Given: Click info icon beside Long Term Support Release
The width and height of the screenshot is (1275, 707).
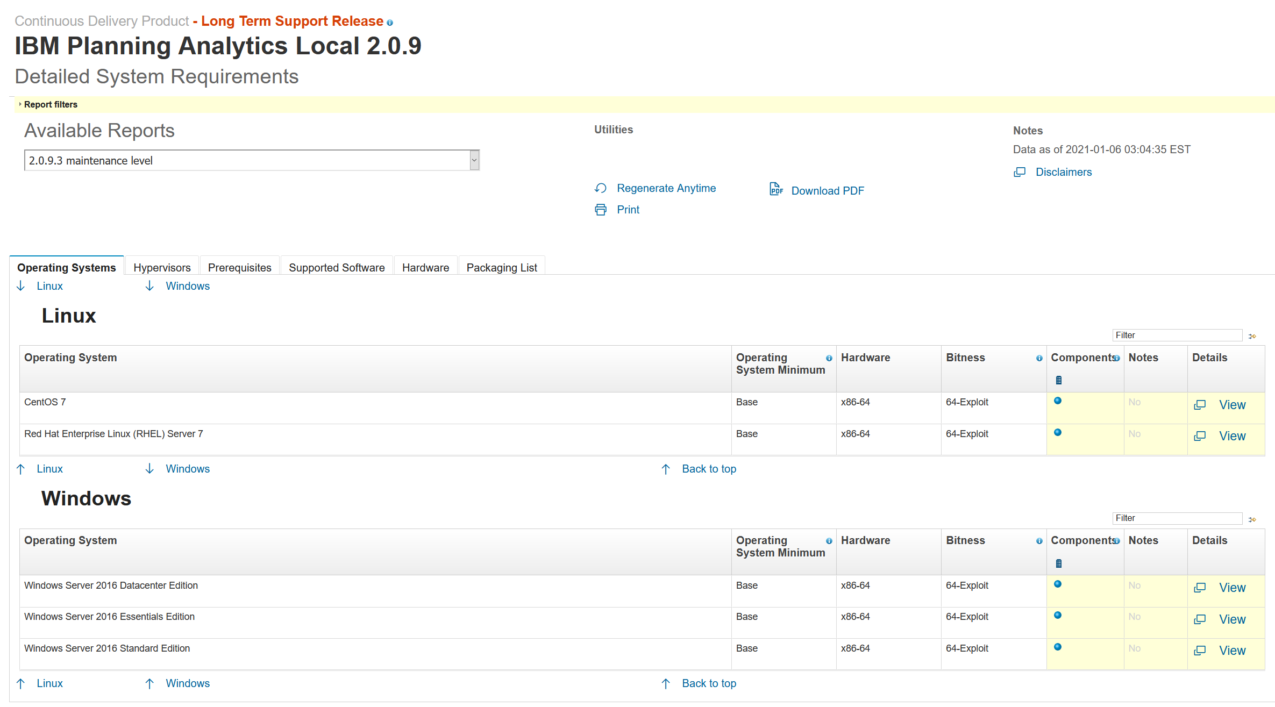Looking at the screenshot, I should click(390, 23).
